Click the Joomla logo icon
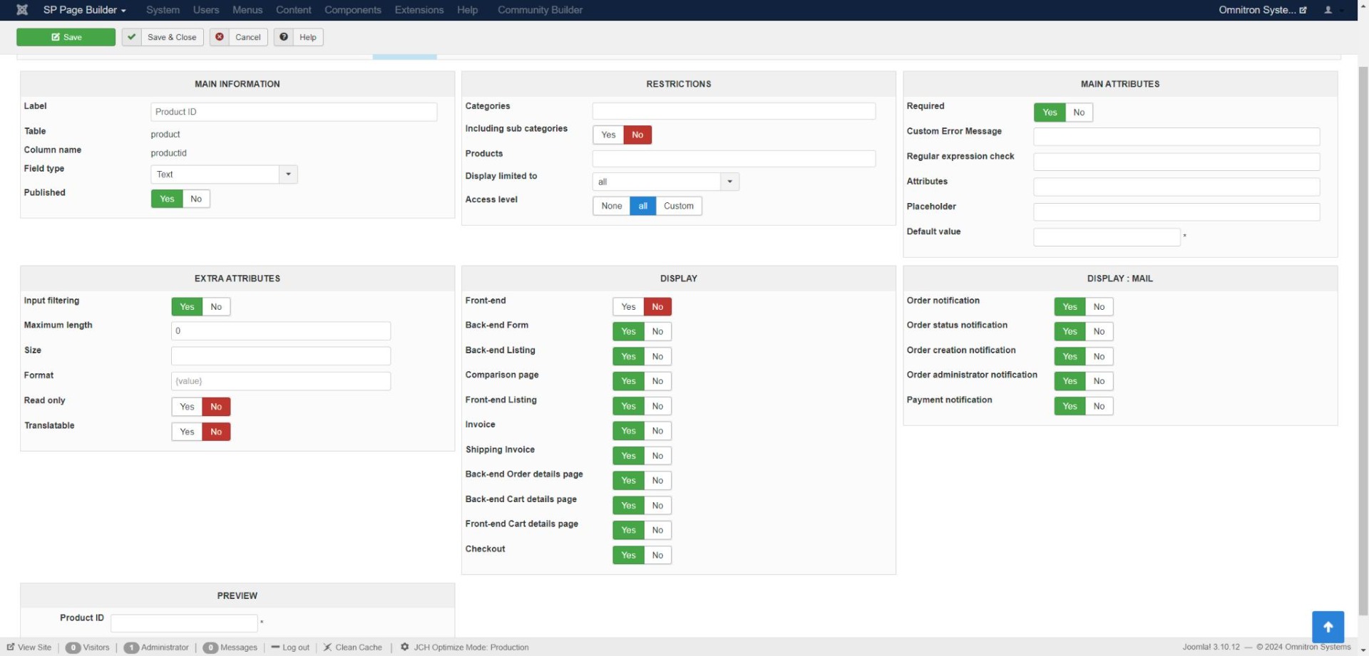Image resolution: width=1369 pixels, height=656 pixels. click(22, 10)
